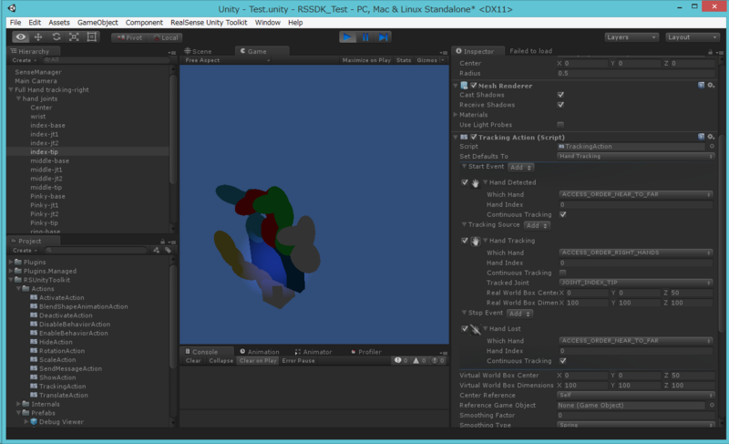Image resolution: width=729 pixels, height=444 pixels.
Task: Toggle Receive Shadows checkbox
Action: tap(560, 105)
